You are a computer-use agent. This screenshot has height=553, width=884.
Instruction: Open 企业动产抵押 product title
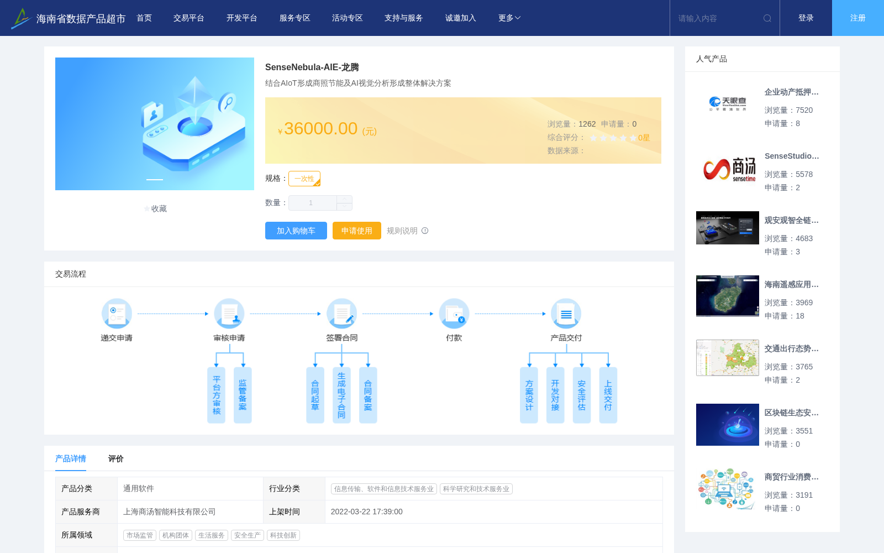pyautogui.click(x=792, y=92)
